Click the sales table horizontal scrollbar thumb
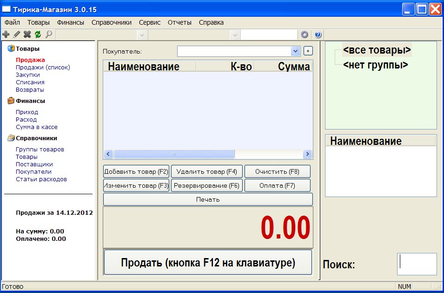The image size is (444, 293). coord(174,154)
